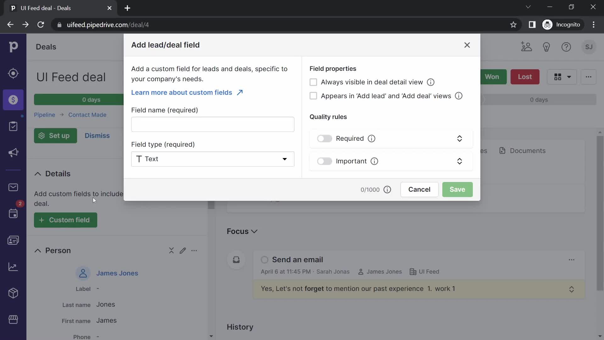Toggle the Required quality rule
The height and width of the screenshot is (340, 604).
(x=324, y=138)
